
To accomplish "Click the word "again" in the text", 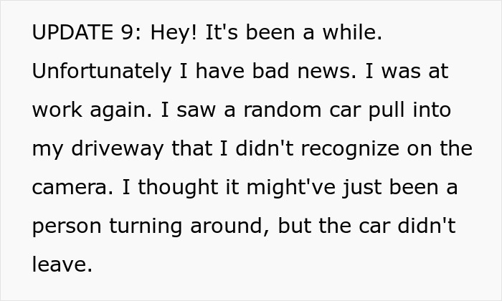I will point(120,111).
